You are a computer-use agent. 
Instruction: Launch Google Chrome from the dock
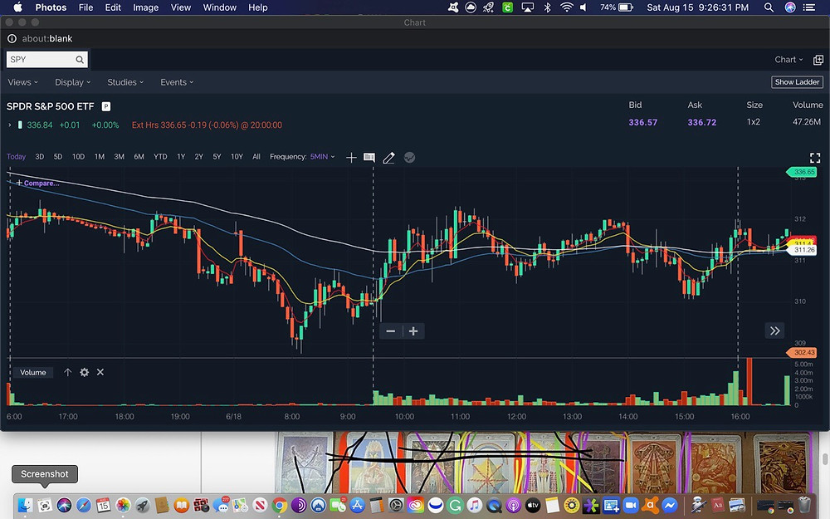click(x=280, y=505)
